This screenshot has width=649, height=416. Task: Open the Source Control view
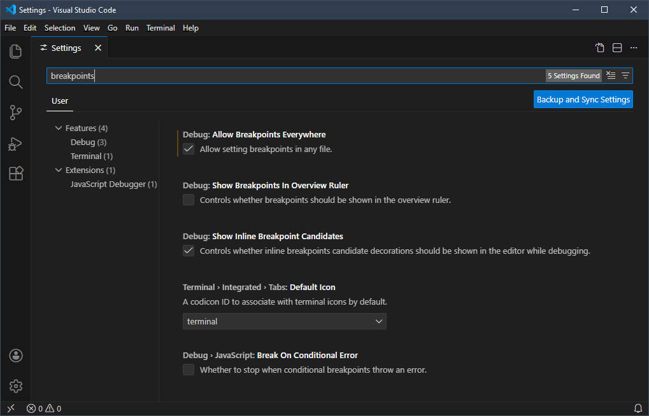[16, 113]
